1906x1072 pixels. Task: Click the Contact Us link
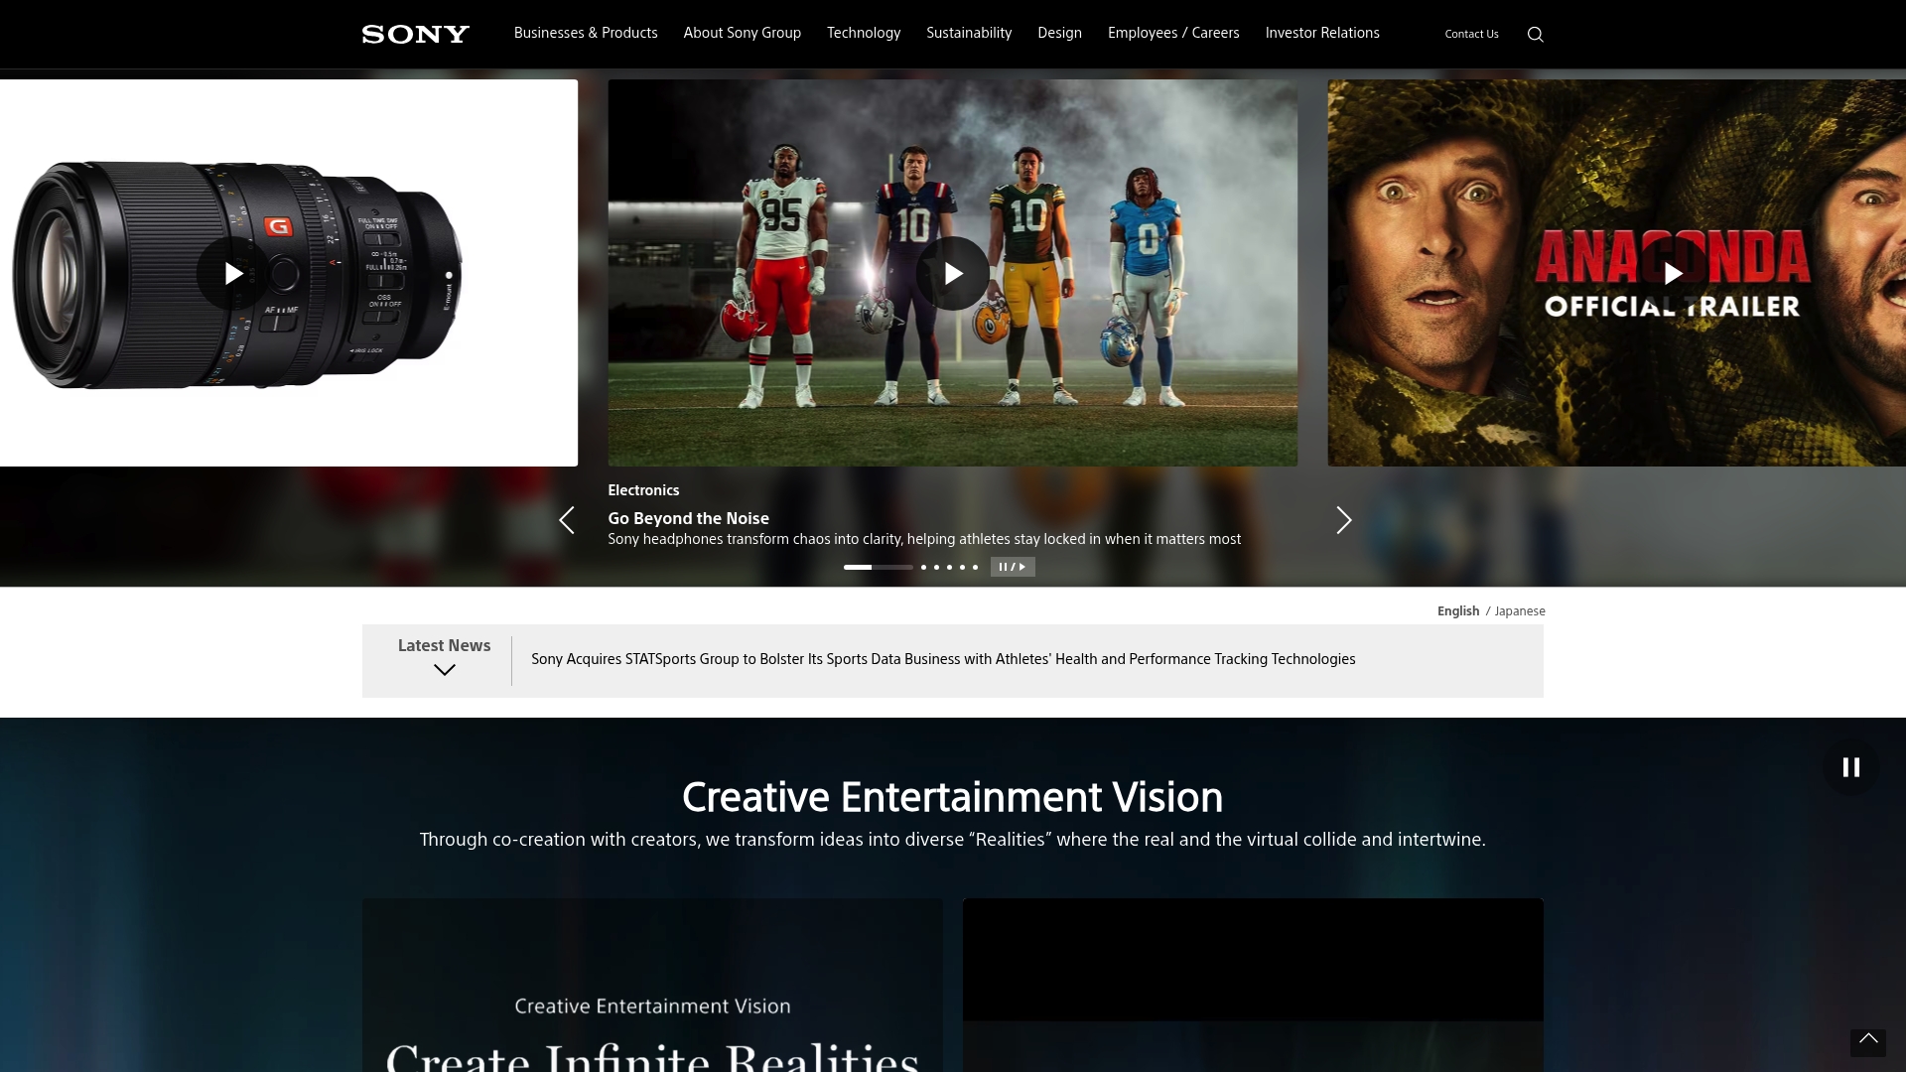(x=1471, y=34)
